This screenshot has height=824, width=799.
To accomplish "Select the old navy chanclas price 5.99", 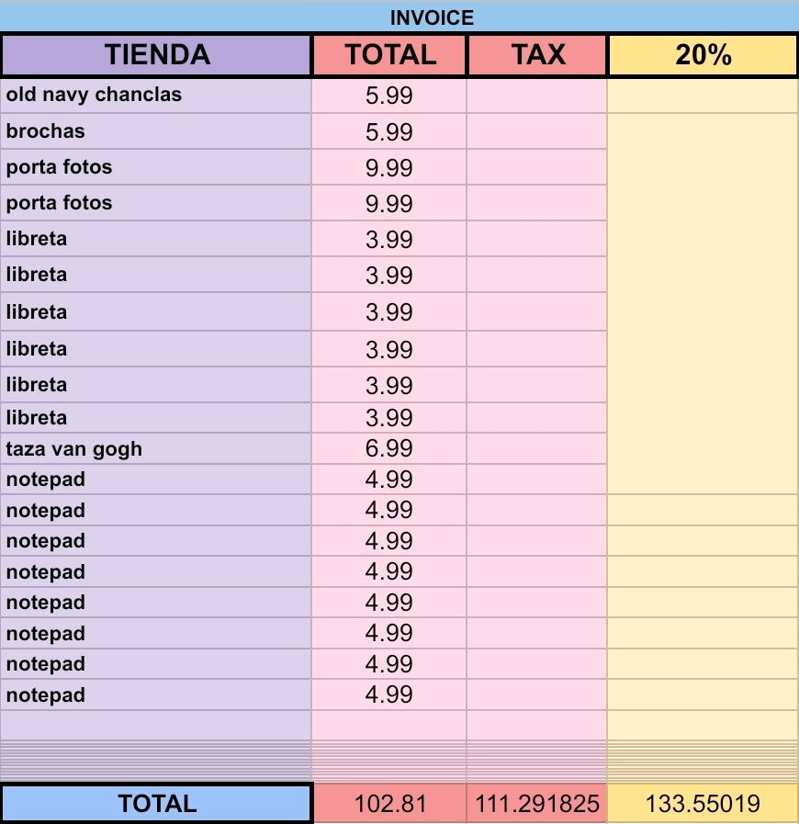I will (x=388, y=96).
